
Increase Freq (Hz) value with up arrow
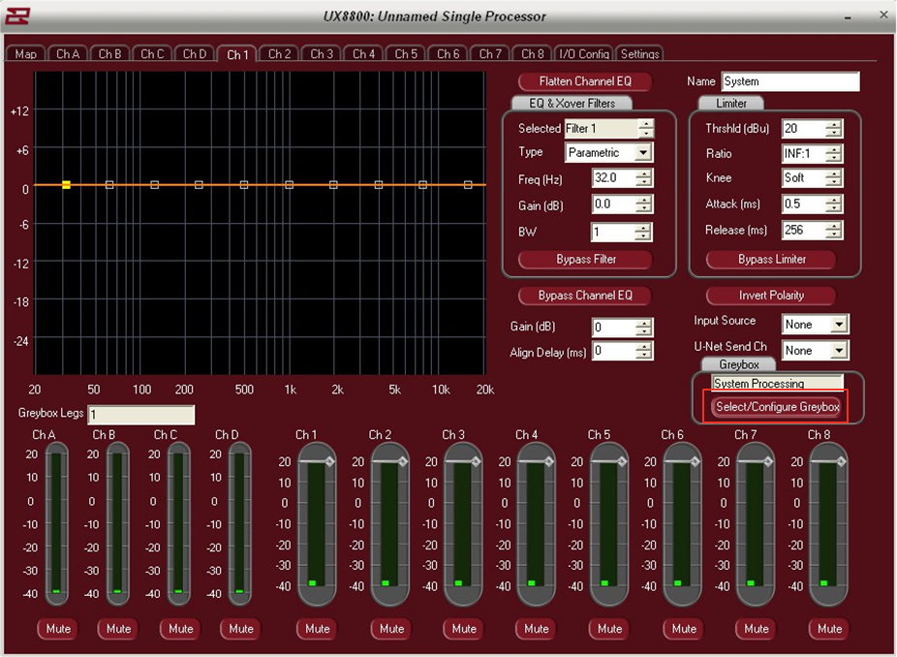point(644,173)
